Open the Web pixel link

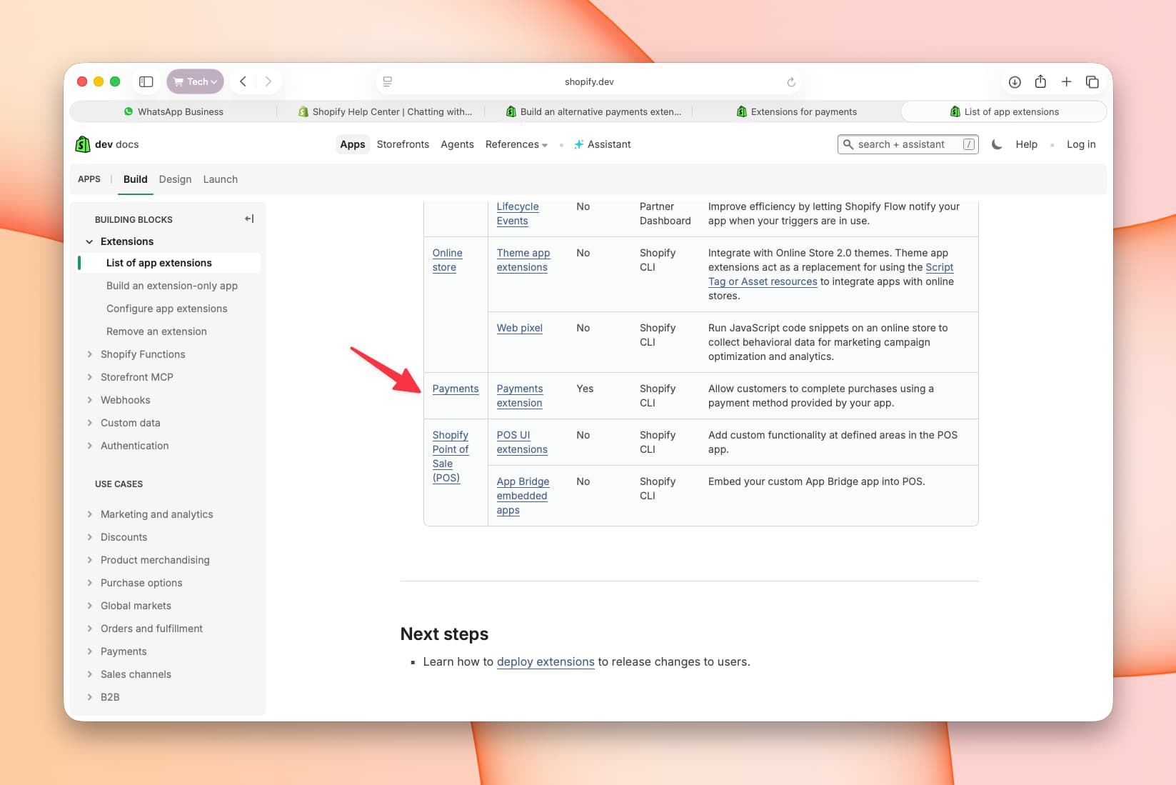coord(520,328)
